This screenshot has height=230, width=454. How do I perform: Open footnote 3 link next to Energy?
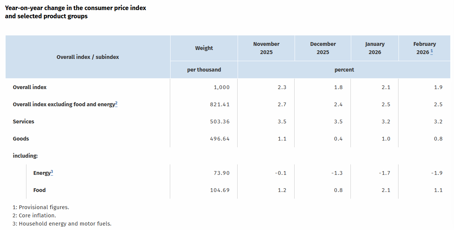pos(52,172)
